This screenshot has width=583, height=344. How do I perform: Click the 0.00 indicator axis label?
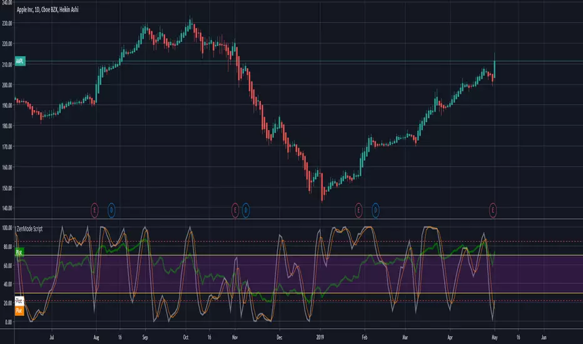point(9,322)
